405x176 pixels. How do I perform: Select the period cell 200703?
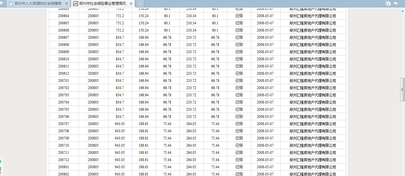(64, 95)
